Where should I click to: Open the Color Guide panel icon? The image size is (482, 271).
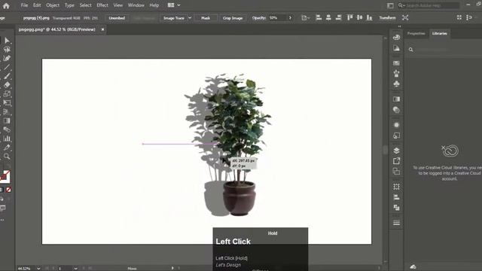[x=396, y=48]
